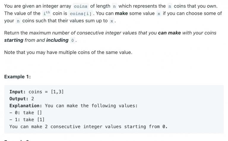Click the bold italic word "starting"
The image size is (228, 141).
click(x=14, y=40)
